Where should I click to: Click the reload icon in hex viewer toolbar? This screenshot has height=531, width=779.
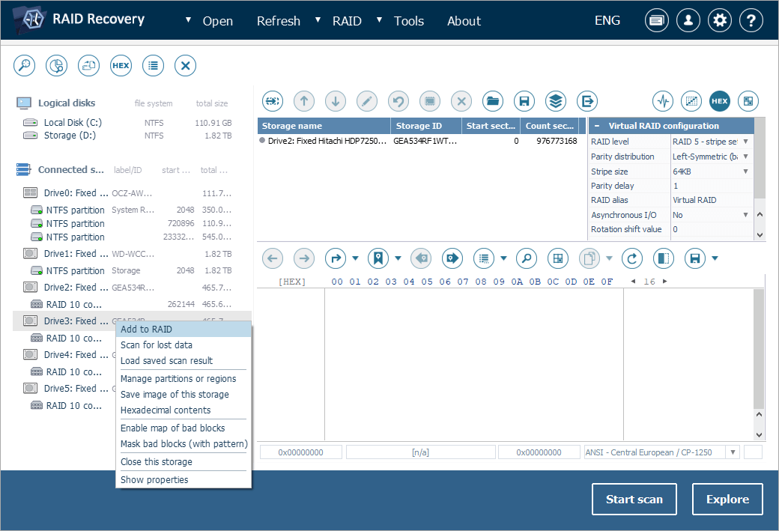pos(633,258)
